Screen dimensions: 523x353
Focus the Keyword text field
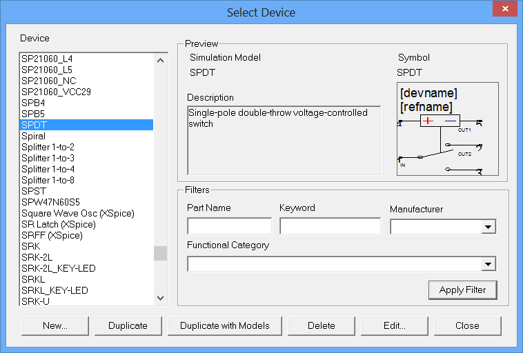click(330, 226)
